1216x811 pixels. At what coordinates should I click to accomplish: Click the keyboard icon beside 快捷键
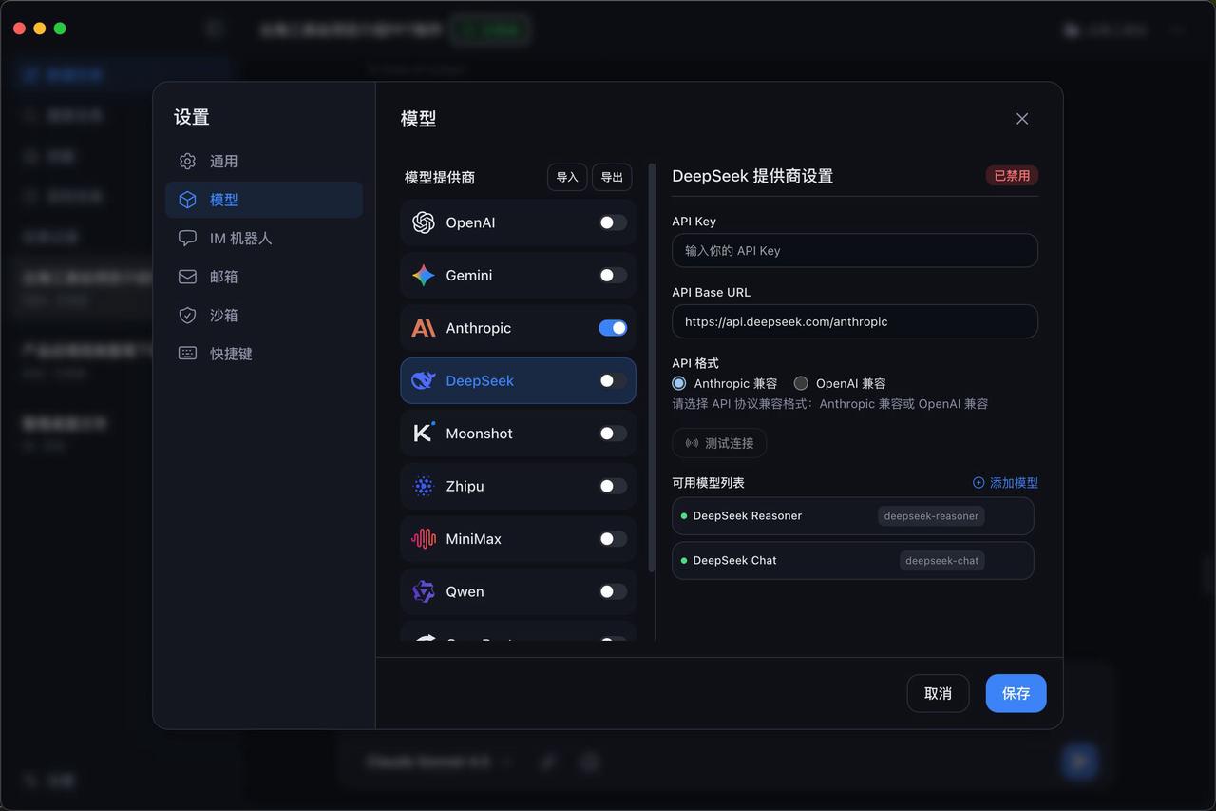point(188,354)
